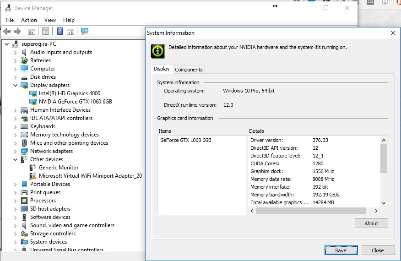Image resolution: width=401 pixels, height=261 pixels.
Task: Open the View menu
Action: (x=50, y=20)
